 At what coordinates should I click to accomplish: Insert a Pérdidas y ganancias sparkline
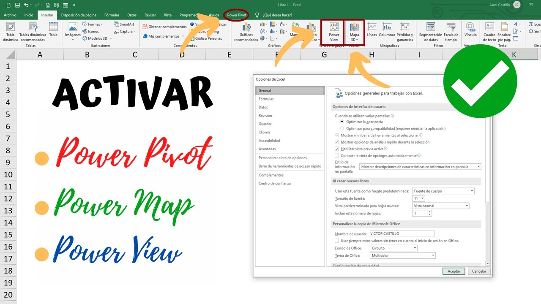[405, 32]
